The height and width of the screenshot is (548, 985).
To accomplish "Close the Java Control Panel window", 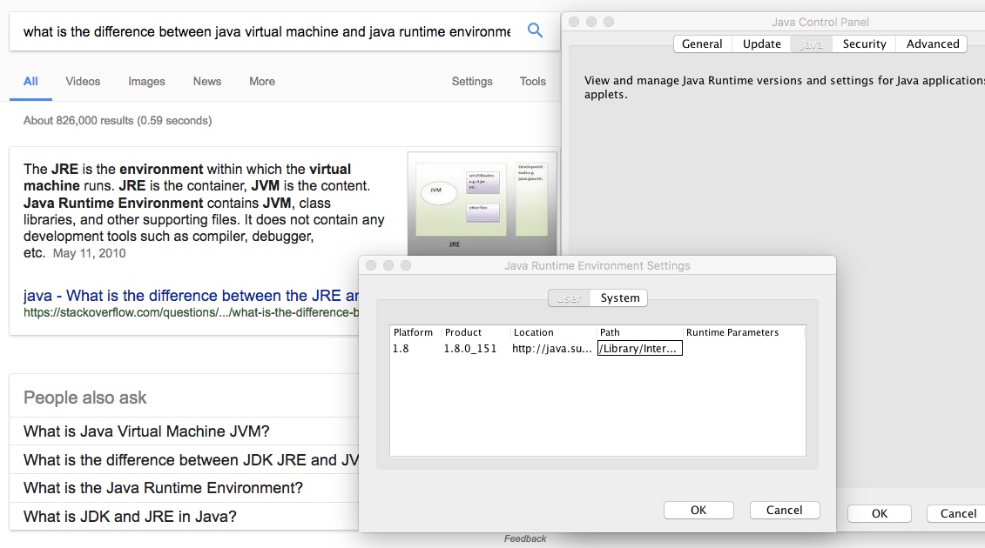I will (x=574, y=22).
